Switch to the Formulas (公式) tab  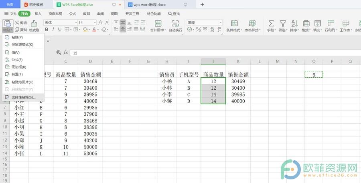[73, 14]
